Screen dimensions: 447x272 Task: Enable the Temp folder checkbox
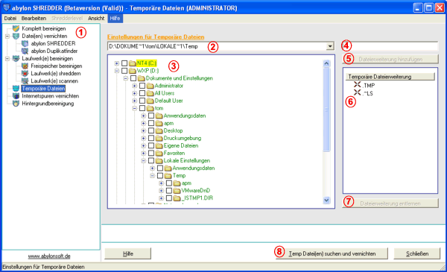pos(160,176)
